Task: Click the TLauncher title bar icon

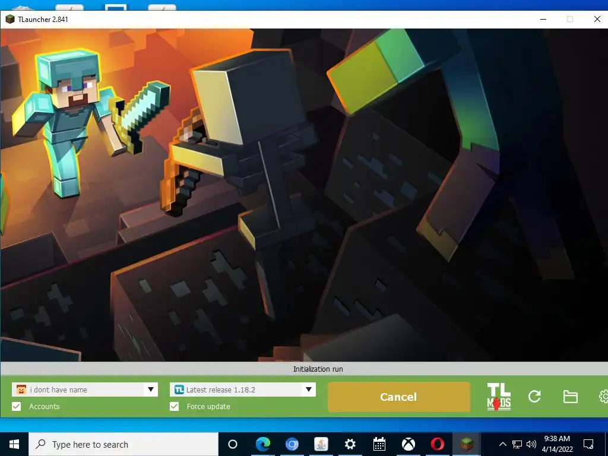Action: [9, 19]
